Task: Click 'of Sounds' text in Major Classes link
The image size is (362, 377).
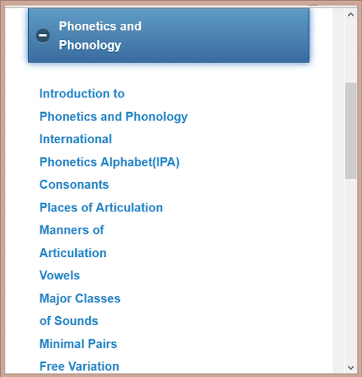Action: [x=69, y=321]
